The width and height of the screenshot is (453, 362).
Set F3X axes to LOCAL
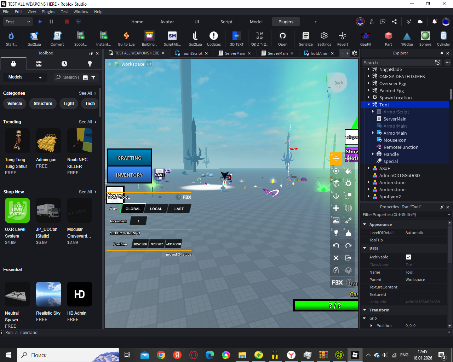click(x=156, y=209)
